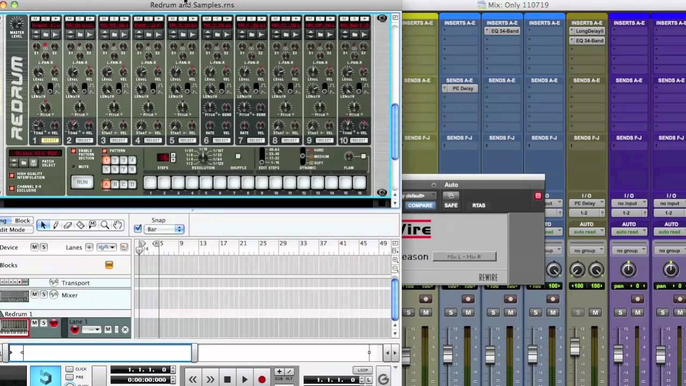The height and width of the screenshot is (386, 686).
Task: Open the PE Delay input dropdown
Action: tap(586, 204)
